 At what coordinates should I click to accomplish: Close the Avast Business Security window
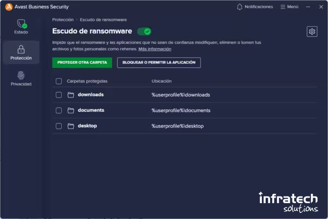(321, 7)
